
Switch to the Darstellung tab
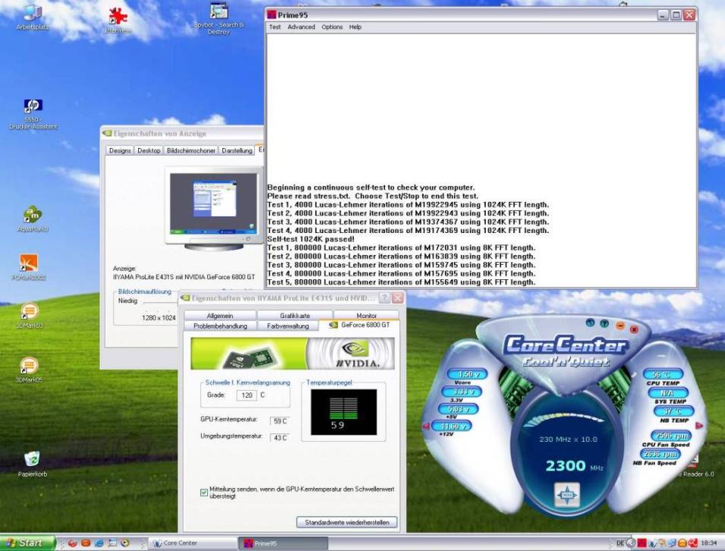[237, 150]
